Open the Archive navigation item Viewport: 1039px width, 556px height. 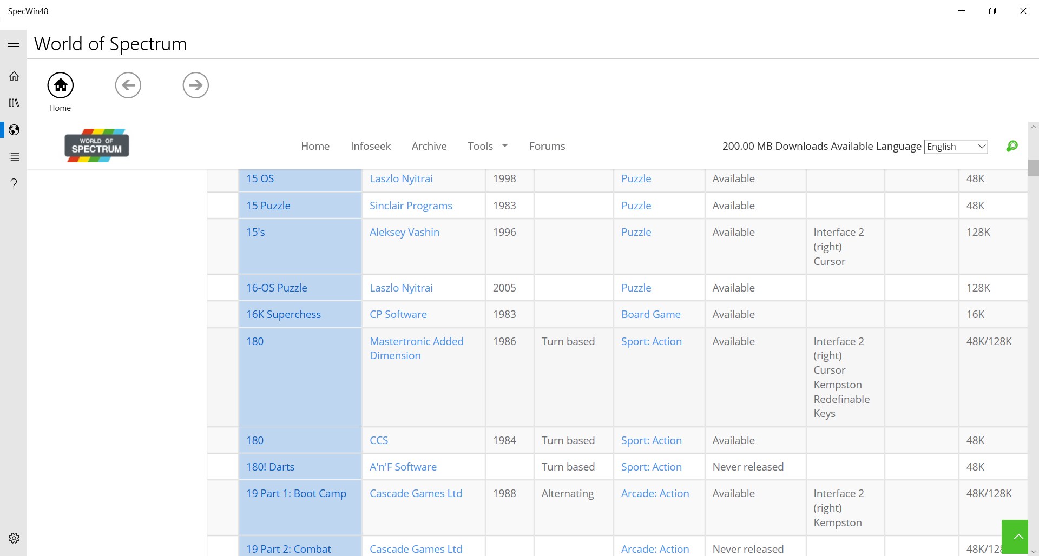click(x=429, y=146)
